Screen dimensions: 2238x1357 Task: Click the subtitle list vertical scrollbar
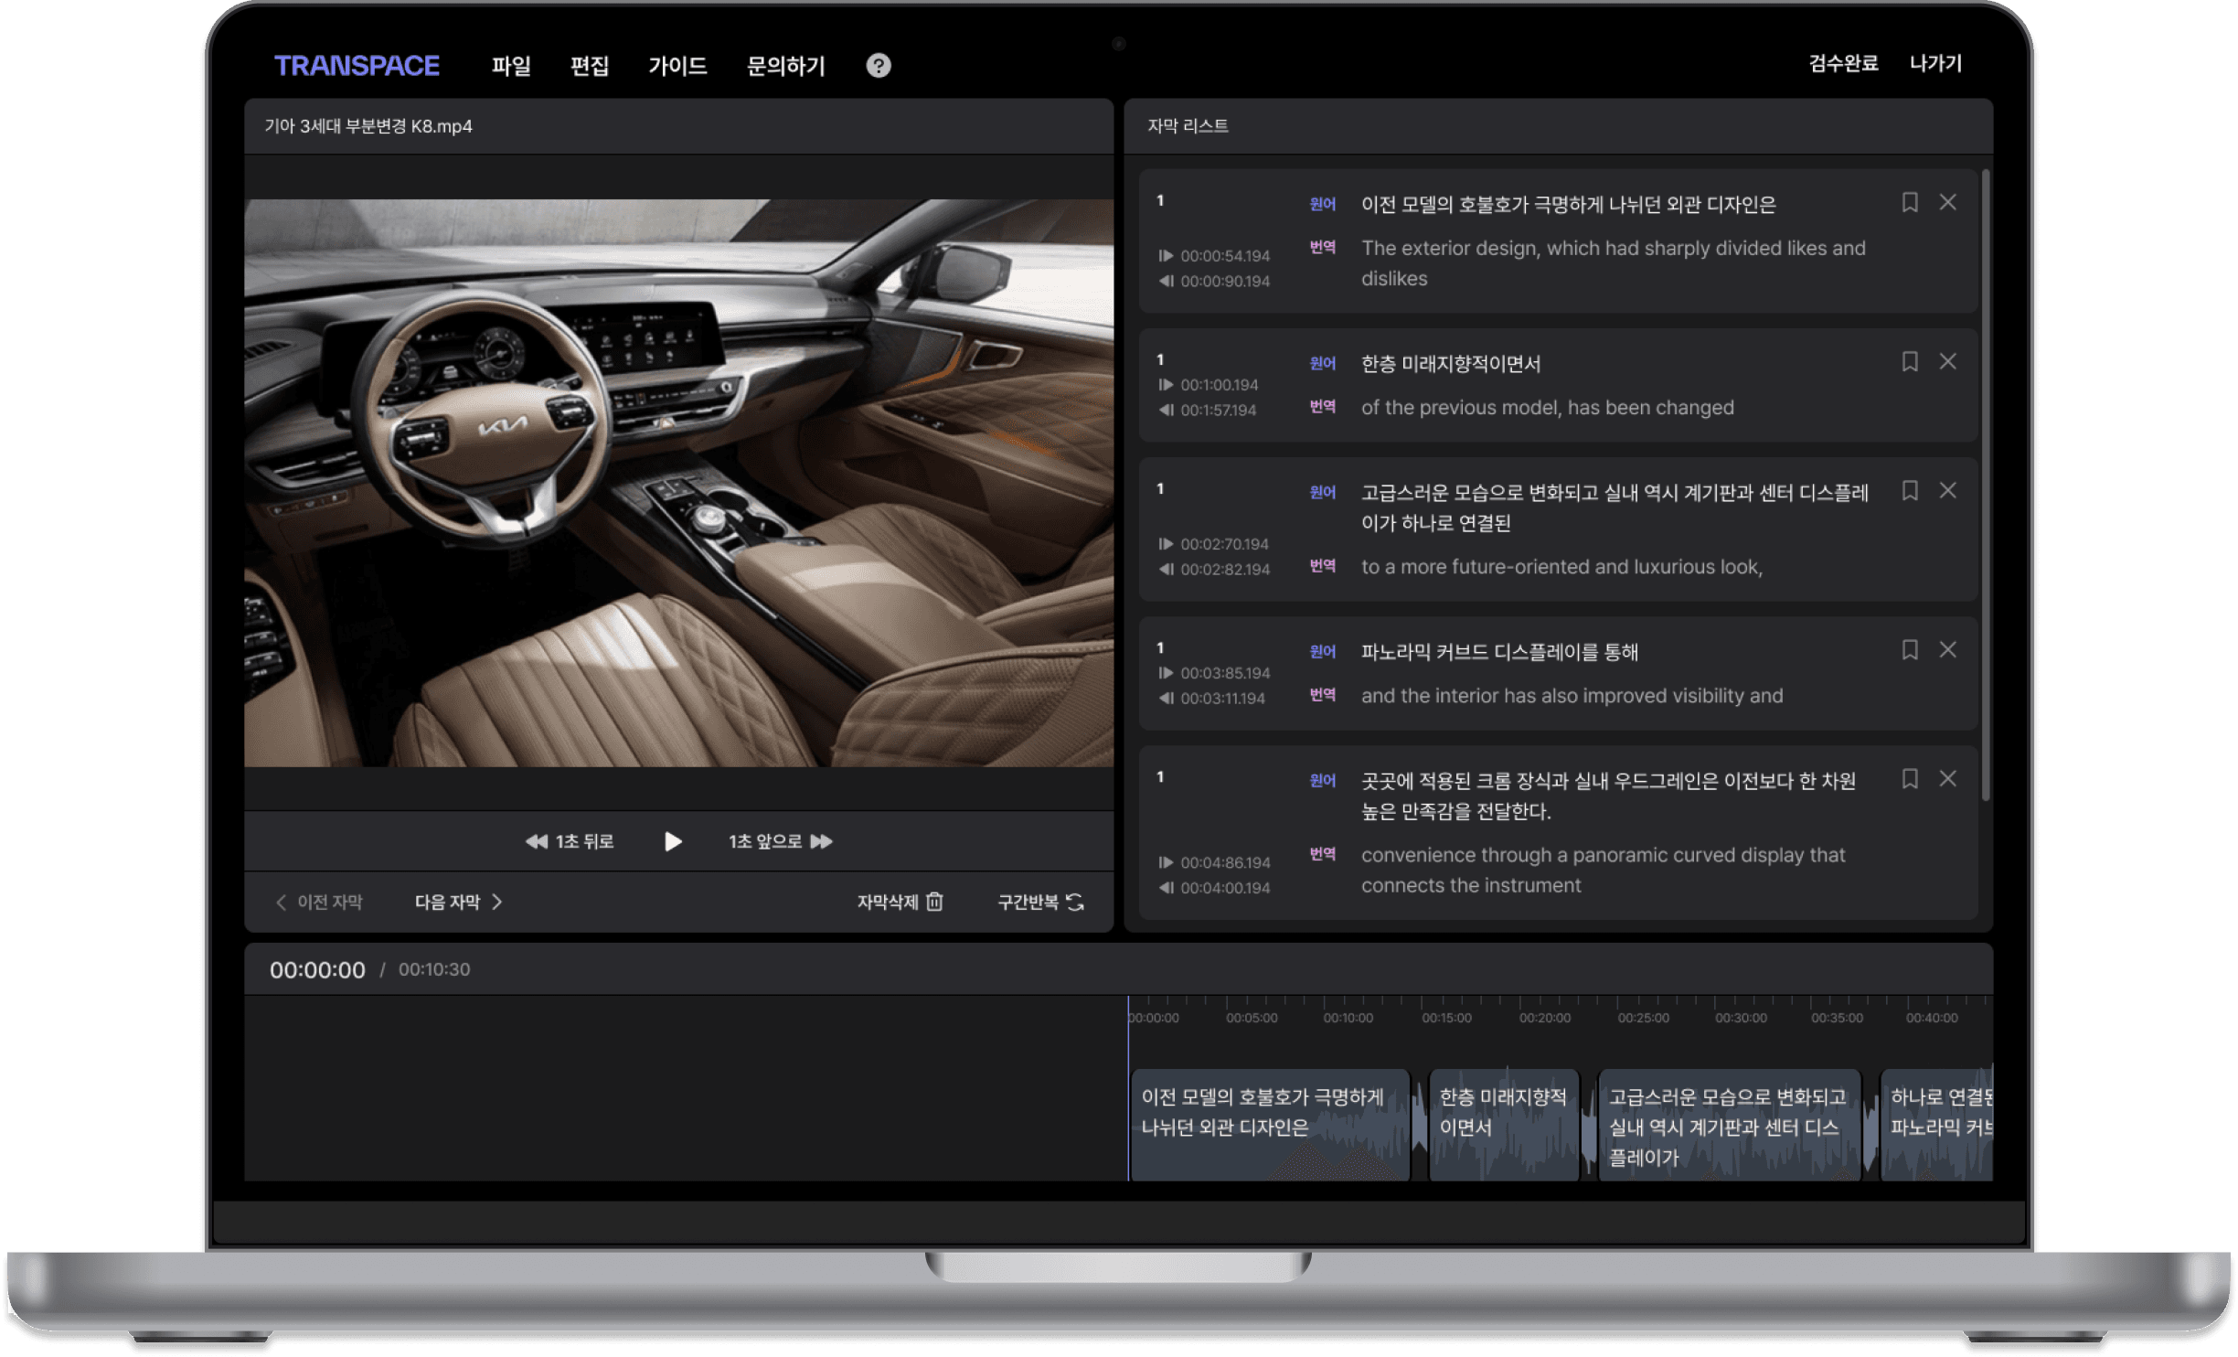(x=1985, y=485)
